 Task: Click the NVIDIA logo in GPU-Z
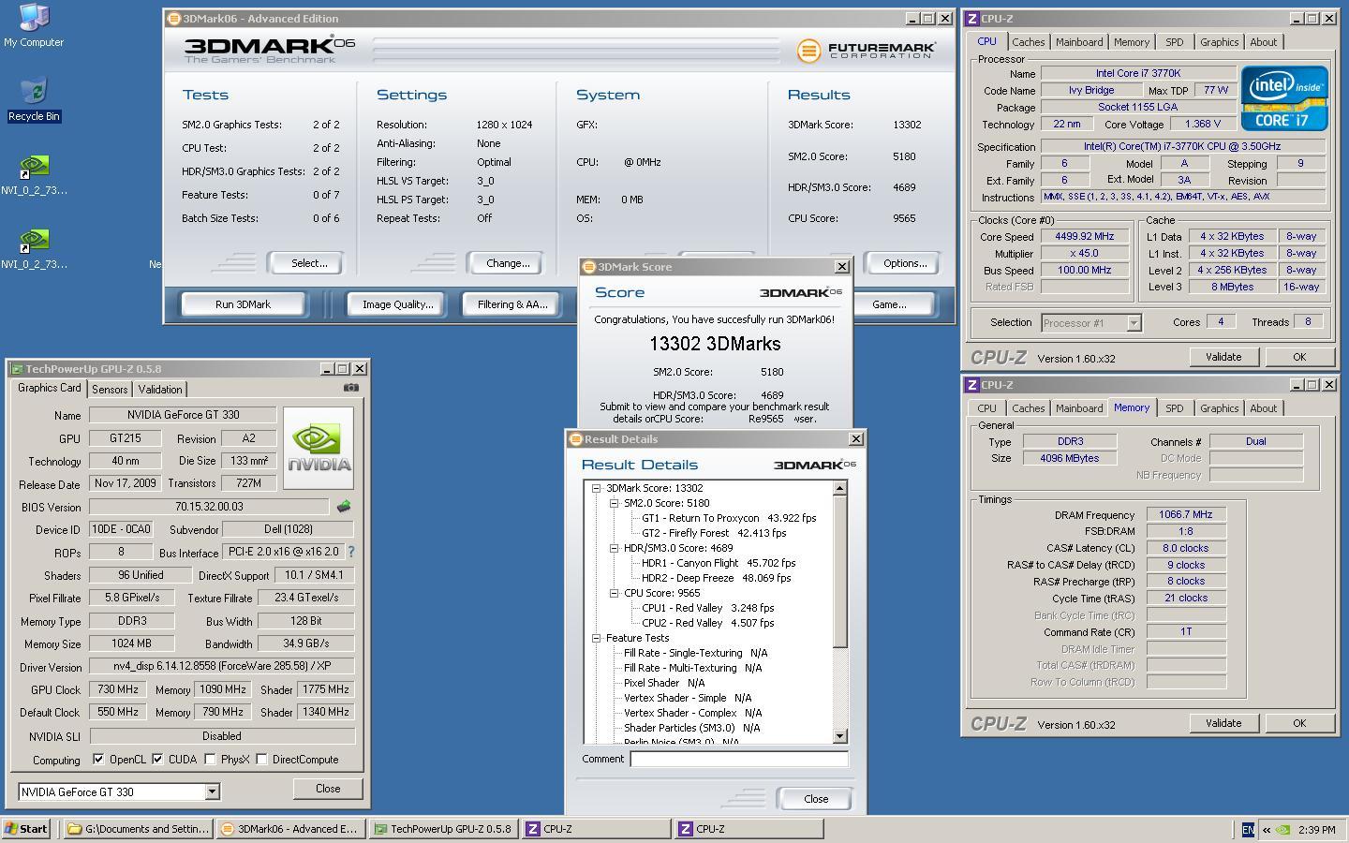click(319, 448)
